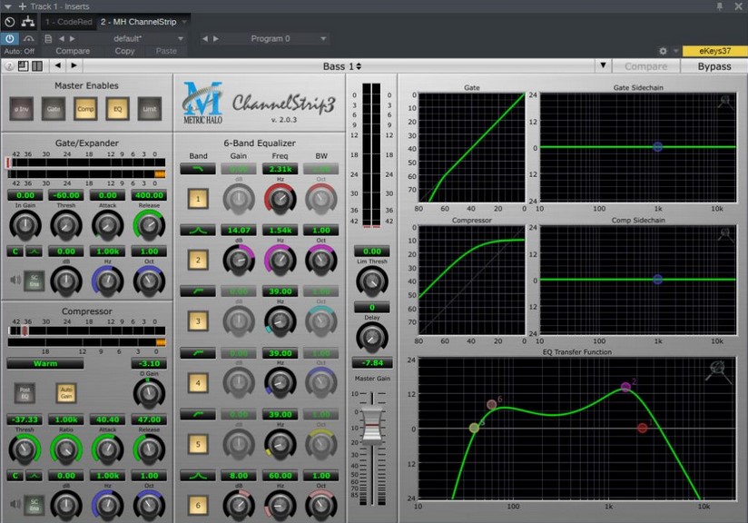Viewport: 748px width, 523px height.
Task: Click the Master Gain -7.84 value field
Action: (372, 363)
